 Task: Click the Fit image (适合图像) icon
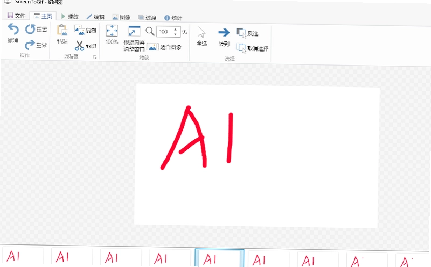152,47
